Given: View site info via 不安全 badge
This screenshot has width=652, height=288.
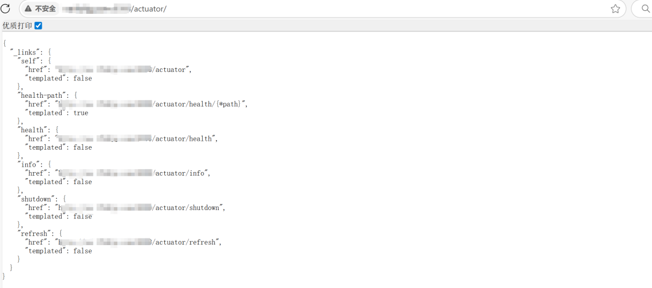Looking at the screenshot, I should pos(40,8).
